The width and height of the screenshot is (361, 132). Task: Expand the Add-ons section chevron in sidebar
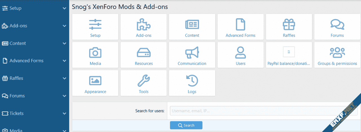[x=64, y=26]
